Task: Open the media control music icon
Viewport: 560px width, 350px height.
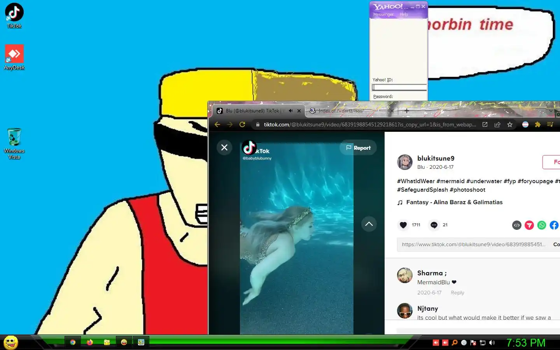Action: click(550, 124)
